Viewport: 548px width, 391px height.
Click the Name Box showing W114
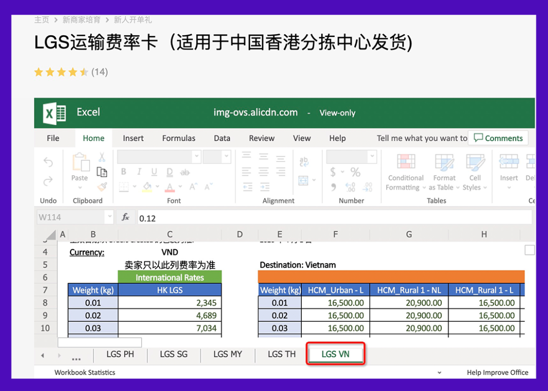point(70,217)
